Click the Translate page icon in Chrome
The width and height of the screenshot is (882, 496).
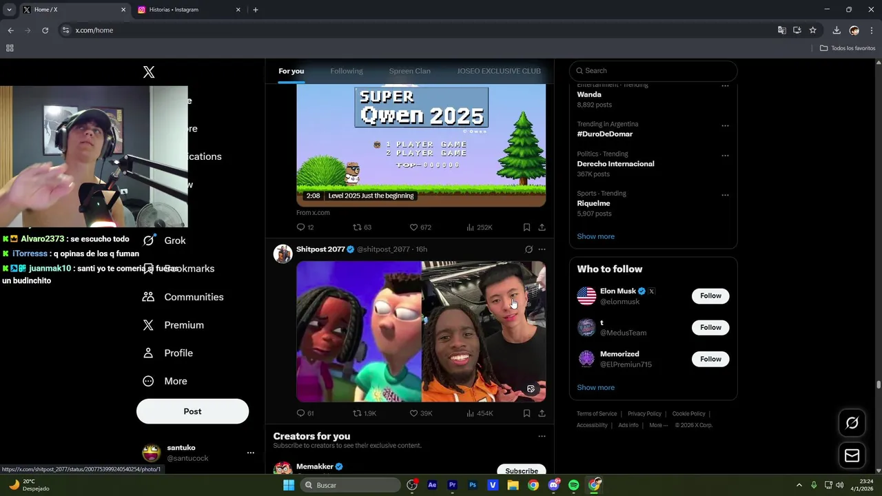[x=781, y=30]
